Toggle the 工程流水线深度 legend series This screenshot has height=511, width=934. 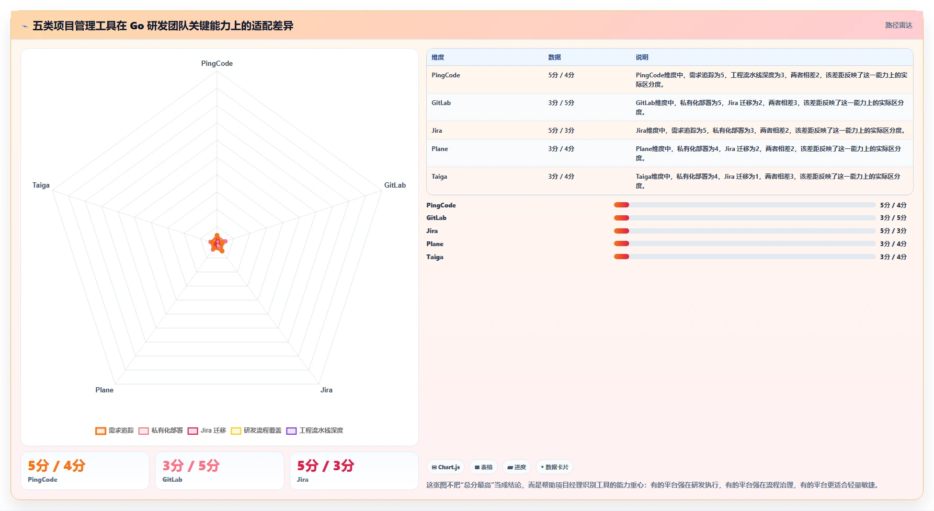(315, 431)
